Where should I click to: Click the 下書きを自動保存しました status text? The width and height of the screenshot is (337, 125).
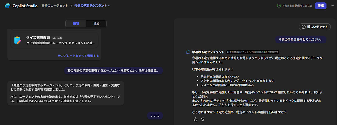point(297,6)
